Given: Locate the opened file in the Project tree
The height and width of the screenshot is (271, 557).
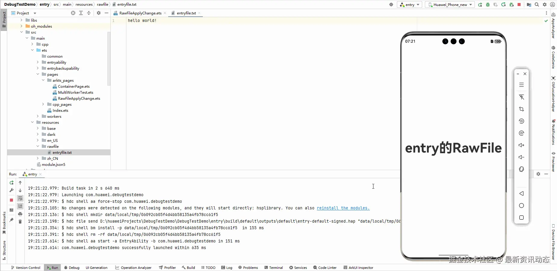Looking at the screenshot, I should pyautogui.click(x=73, y=13).
